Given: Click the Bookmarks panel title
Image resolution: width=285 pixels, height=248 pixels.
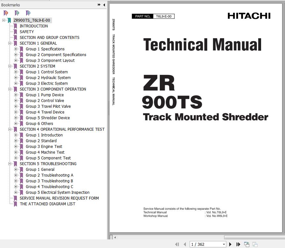Looking at the screenshot, I should coord(11,5).
